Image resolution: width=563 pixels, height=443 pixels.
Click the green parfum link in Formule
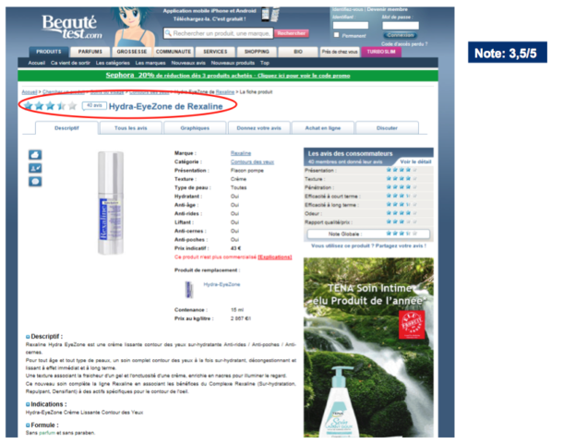[47, 433]
